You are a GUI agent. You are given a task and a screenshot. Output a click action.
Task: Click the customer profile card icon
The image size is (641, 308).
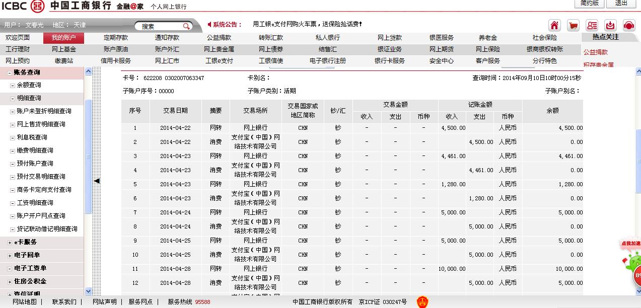592,25
